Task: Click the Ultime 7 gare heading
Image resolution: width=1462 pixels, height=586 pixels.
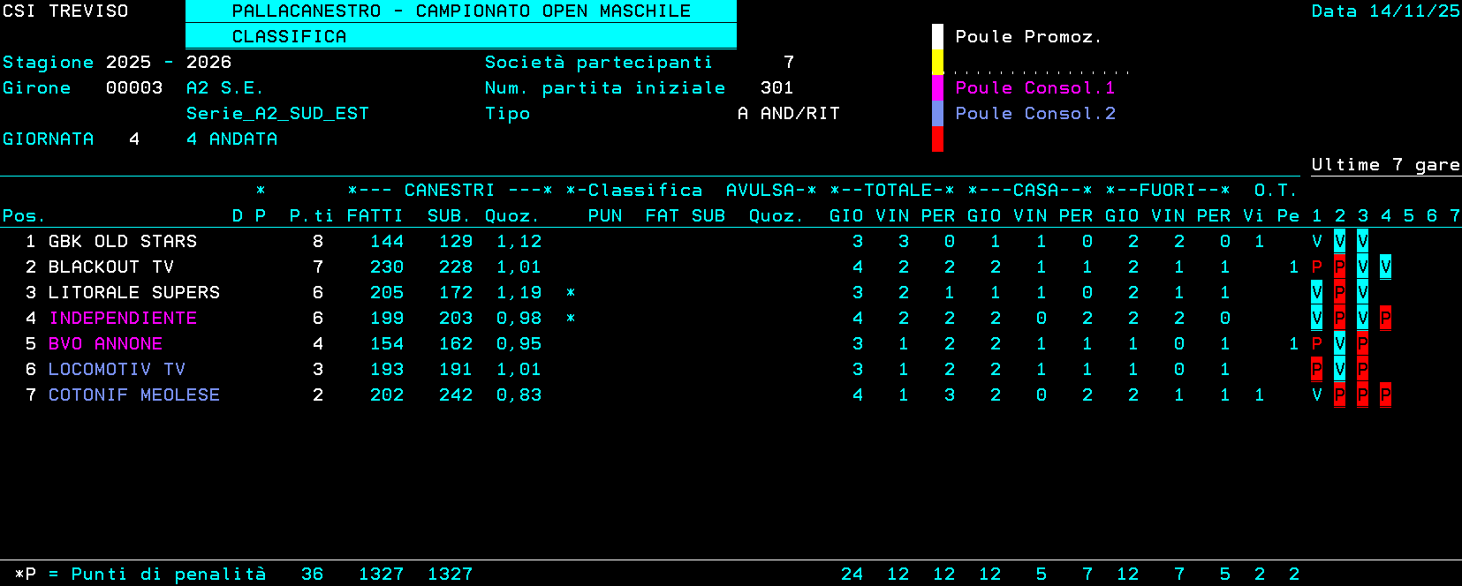Action: click(1384, 165)
